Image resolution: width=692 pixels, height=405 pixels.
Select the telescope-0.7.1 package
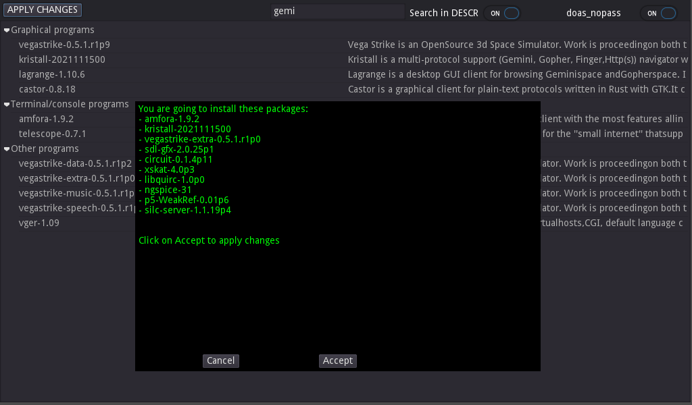52,134
